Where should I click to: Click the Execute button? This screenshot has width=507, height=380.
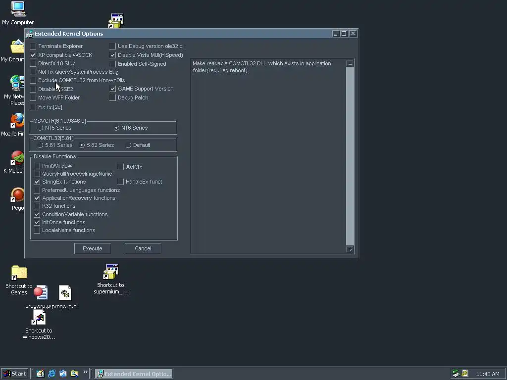(93, 248)
